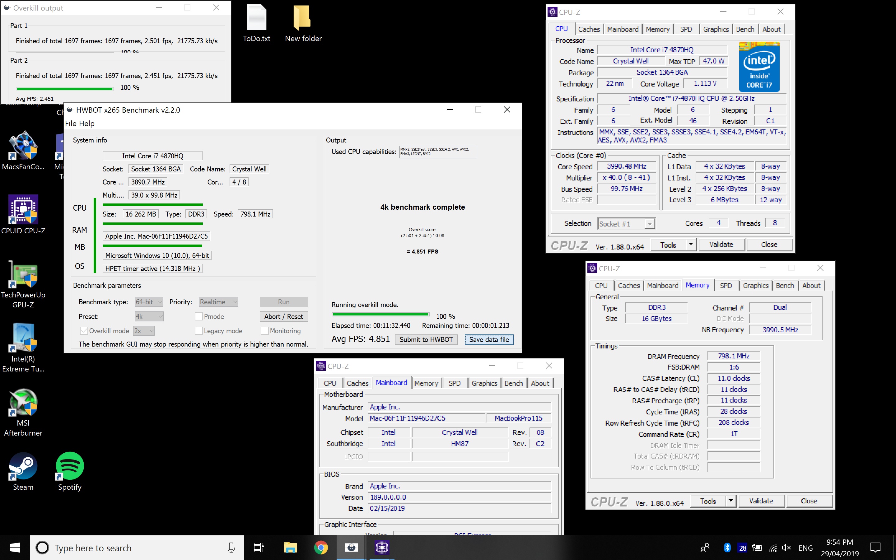Click Bluetooth tray icon
Image resolution: width=896 pixels, height=560 pixels.
[x=727, y=548]
